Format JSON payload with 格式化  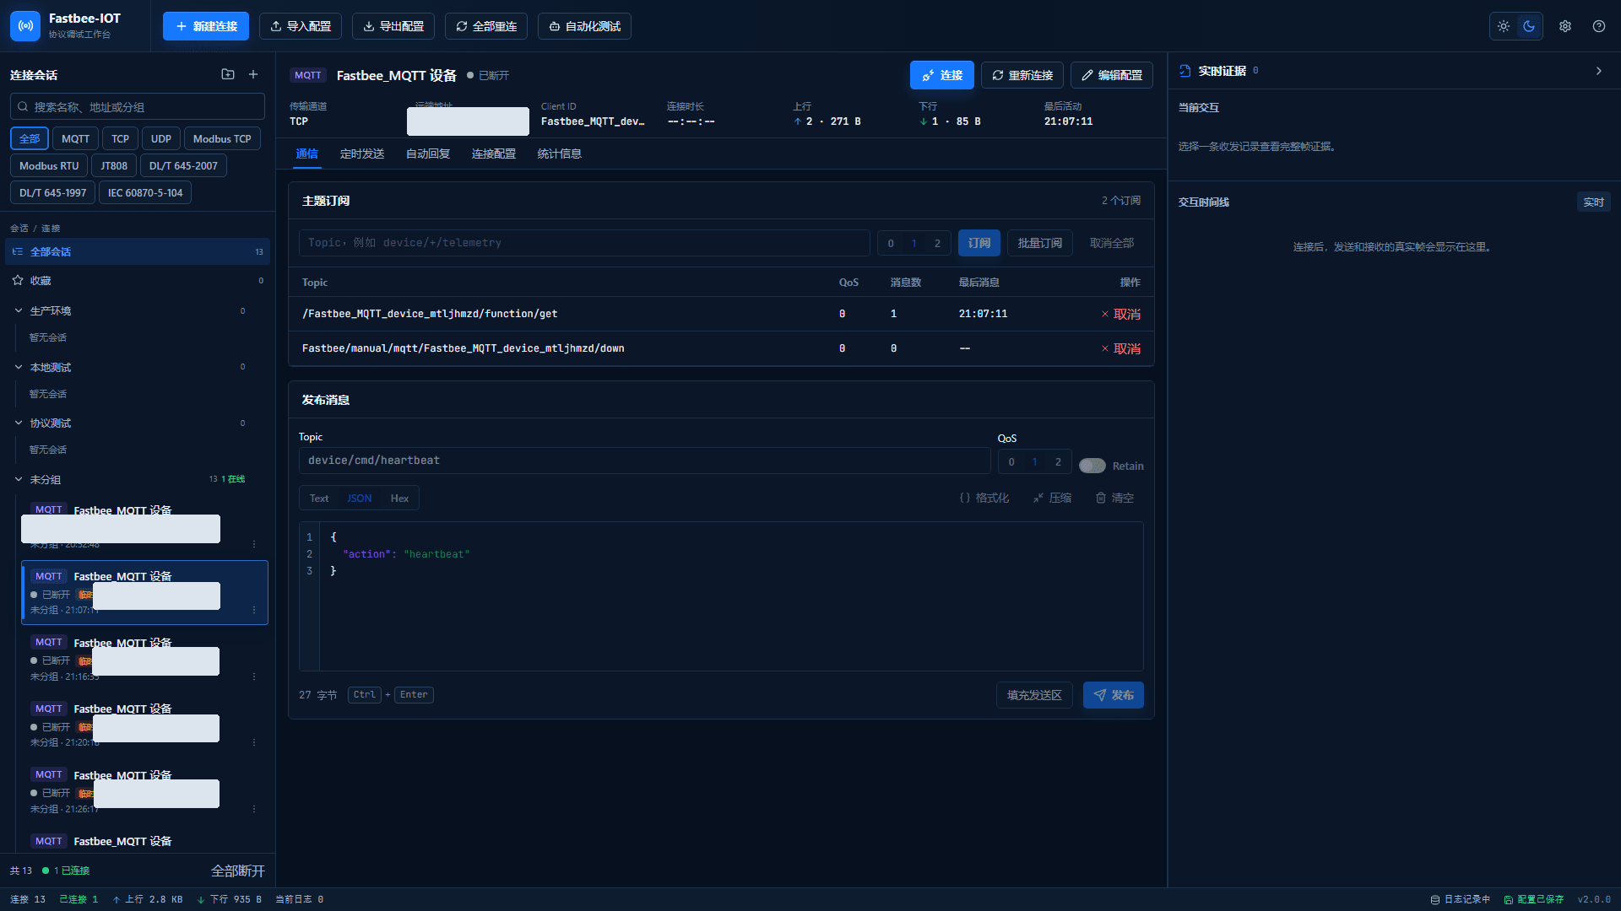[x=984, y=499]
